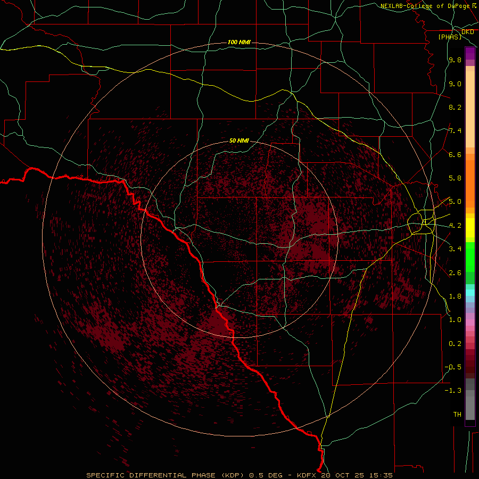The image size is (479, 479).
Task: Click the 1.0 scale value
Action: pos(455,320)
